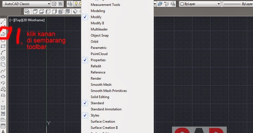
Task: Click the Make Block tool
Action: pyautogui.click(x=3, y=95)
